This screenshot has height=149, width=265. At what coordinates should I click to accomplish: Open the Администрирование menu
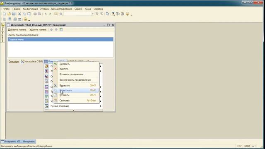tap(61, 9)
